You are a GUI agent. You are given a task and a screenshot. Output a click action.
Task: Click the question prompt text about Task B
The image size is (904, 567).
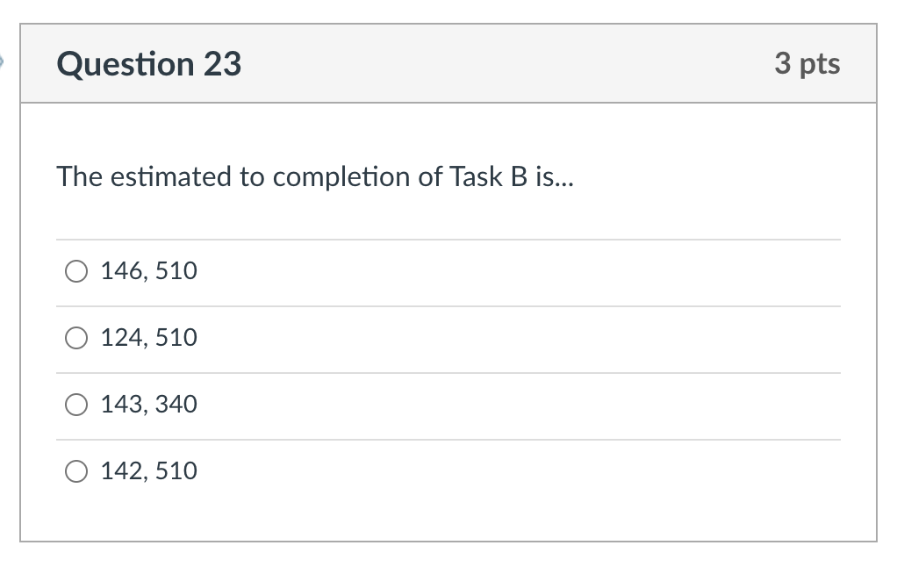(316, 176)
